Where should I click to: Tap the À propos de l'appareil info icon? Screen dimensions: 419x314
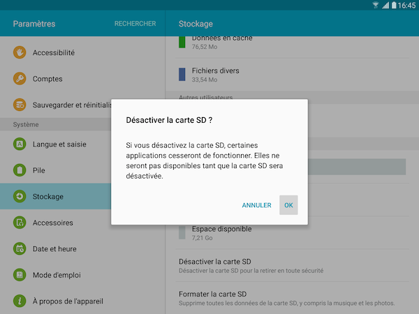[x=20, y=301]
